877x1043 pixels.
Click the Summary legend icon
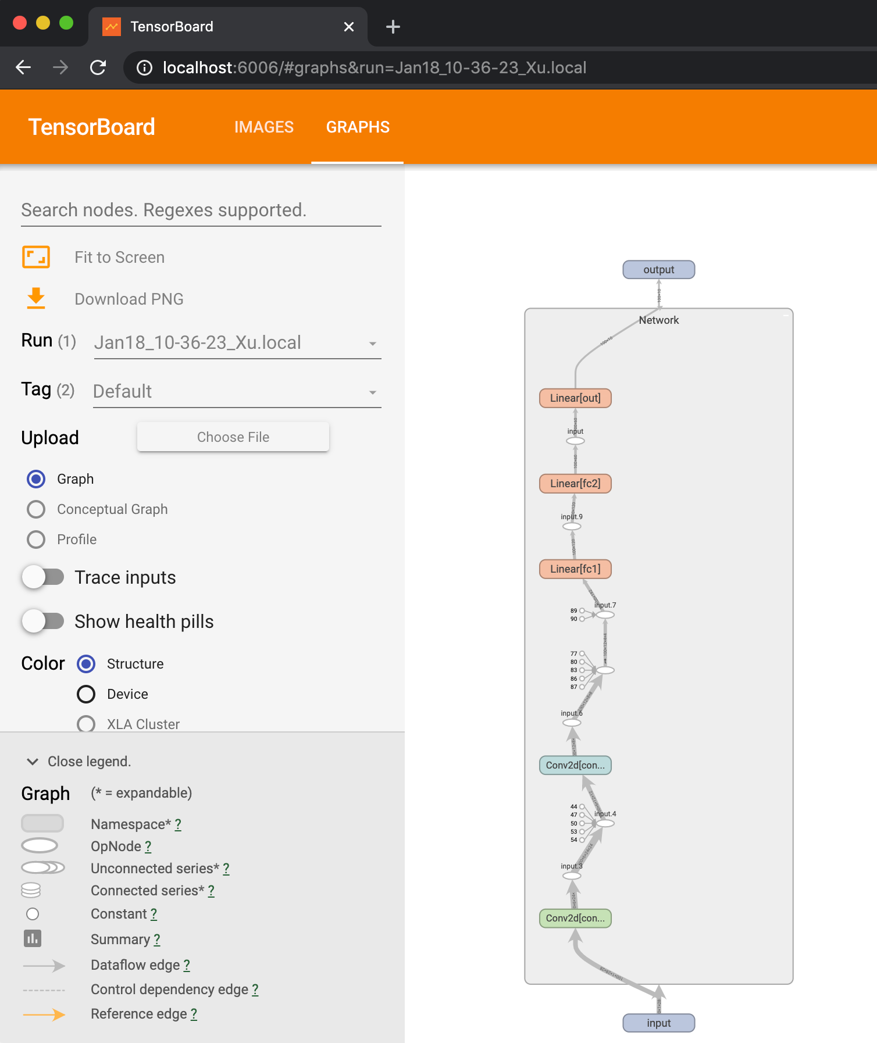pos(33,938)
